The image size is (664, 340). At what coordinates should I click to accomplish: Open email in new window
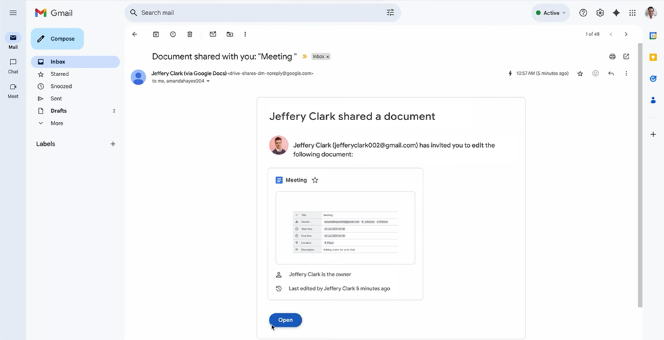626,56
